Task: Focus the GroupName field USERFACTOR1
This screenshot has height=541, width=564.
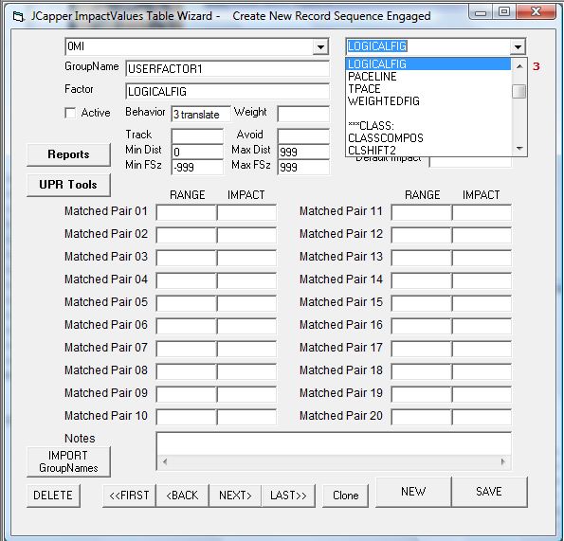Action: pyautogui.click(x=227, y=68)
